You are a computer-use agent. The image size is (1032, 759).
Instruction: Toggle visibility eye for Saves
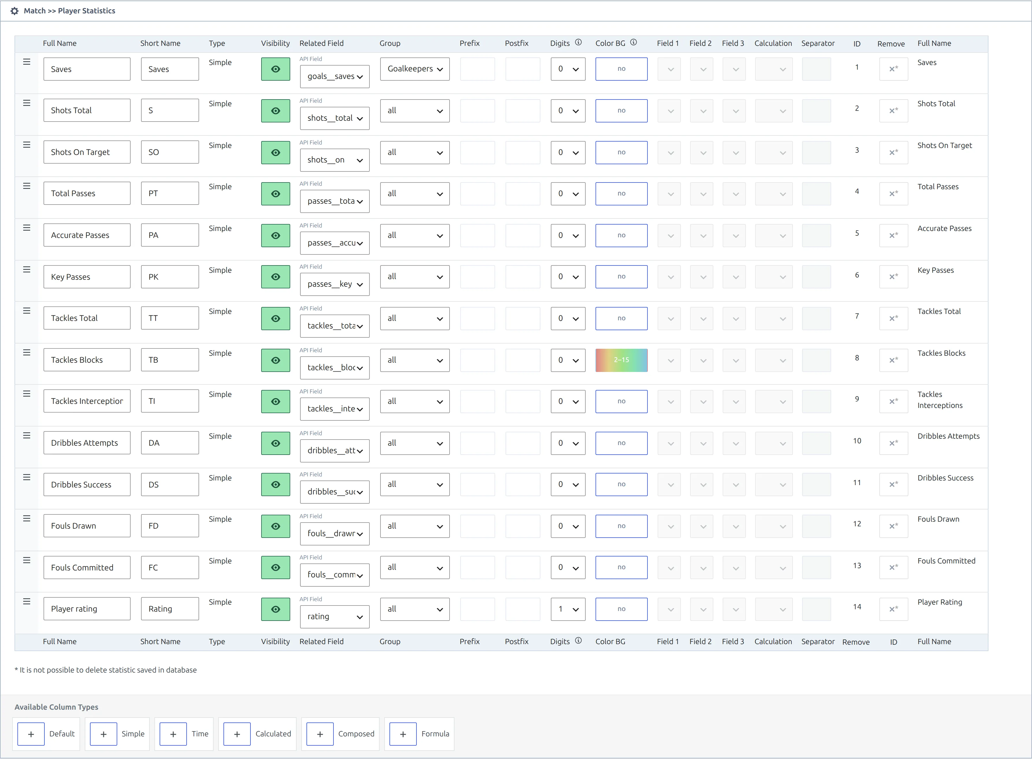click(x=276, y=69)
